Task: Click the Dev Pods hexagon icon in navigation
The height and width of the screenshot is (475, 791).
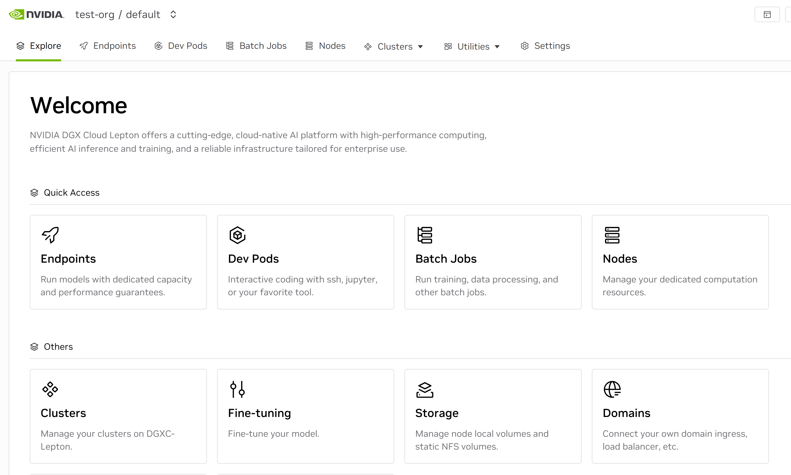Action: (158, 46)
